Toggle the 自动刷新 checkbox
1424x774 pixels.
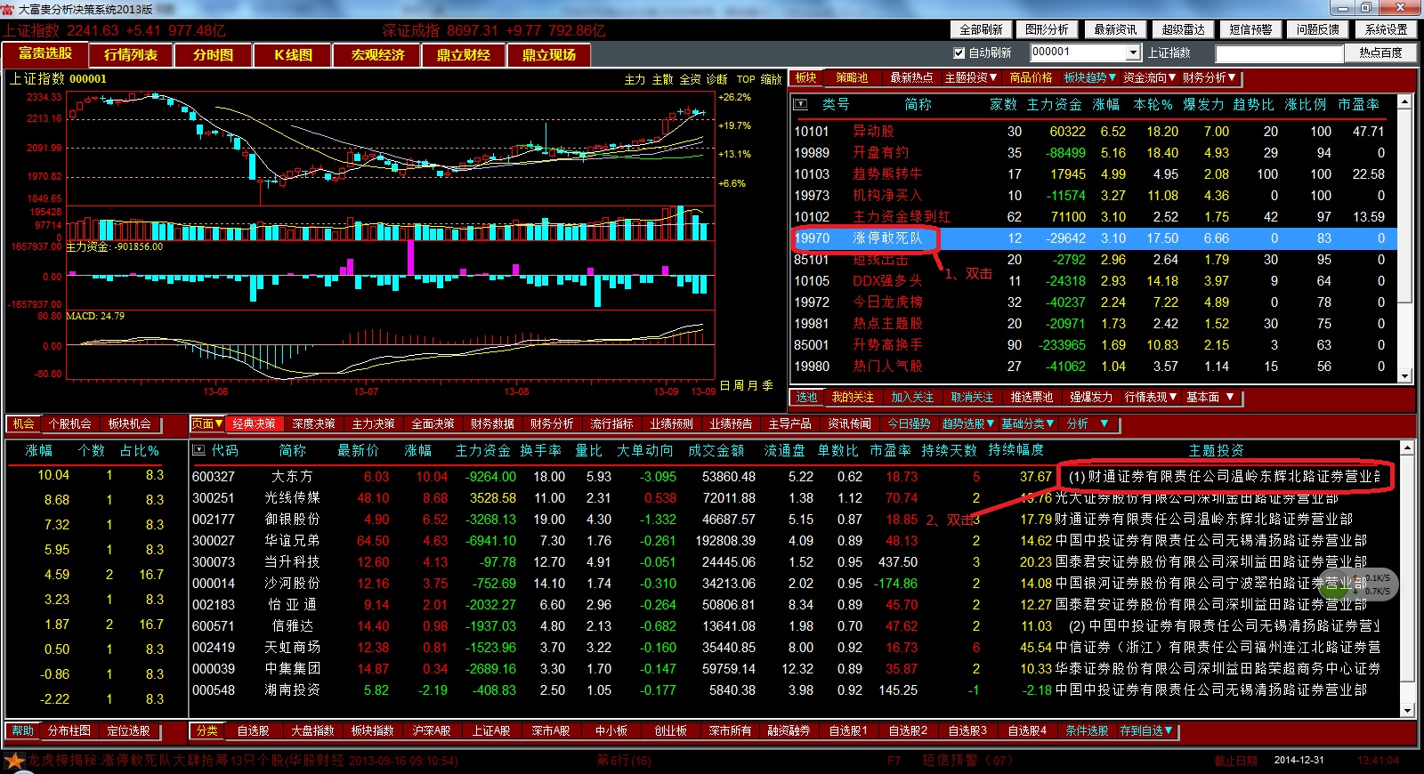[x=959, y=53]
